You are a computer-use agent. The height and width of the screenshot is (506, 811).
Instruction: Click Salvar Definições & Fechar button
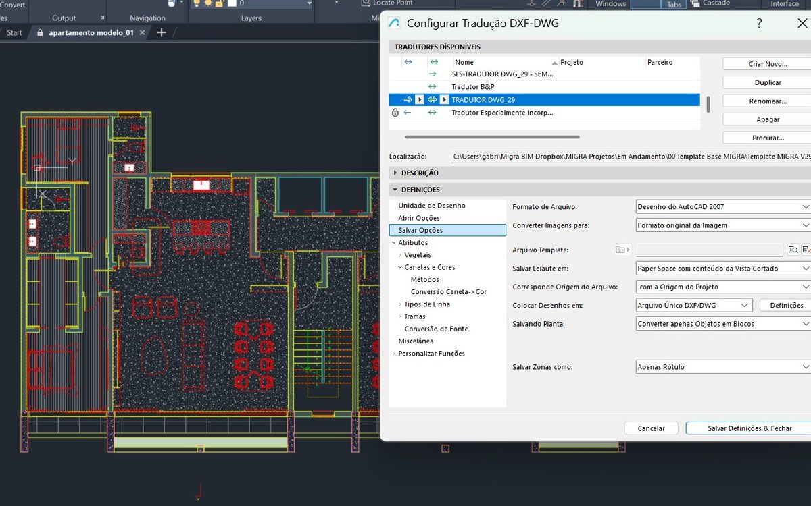coord(749,428)
